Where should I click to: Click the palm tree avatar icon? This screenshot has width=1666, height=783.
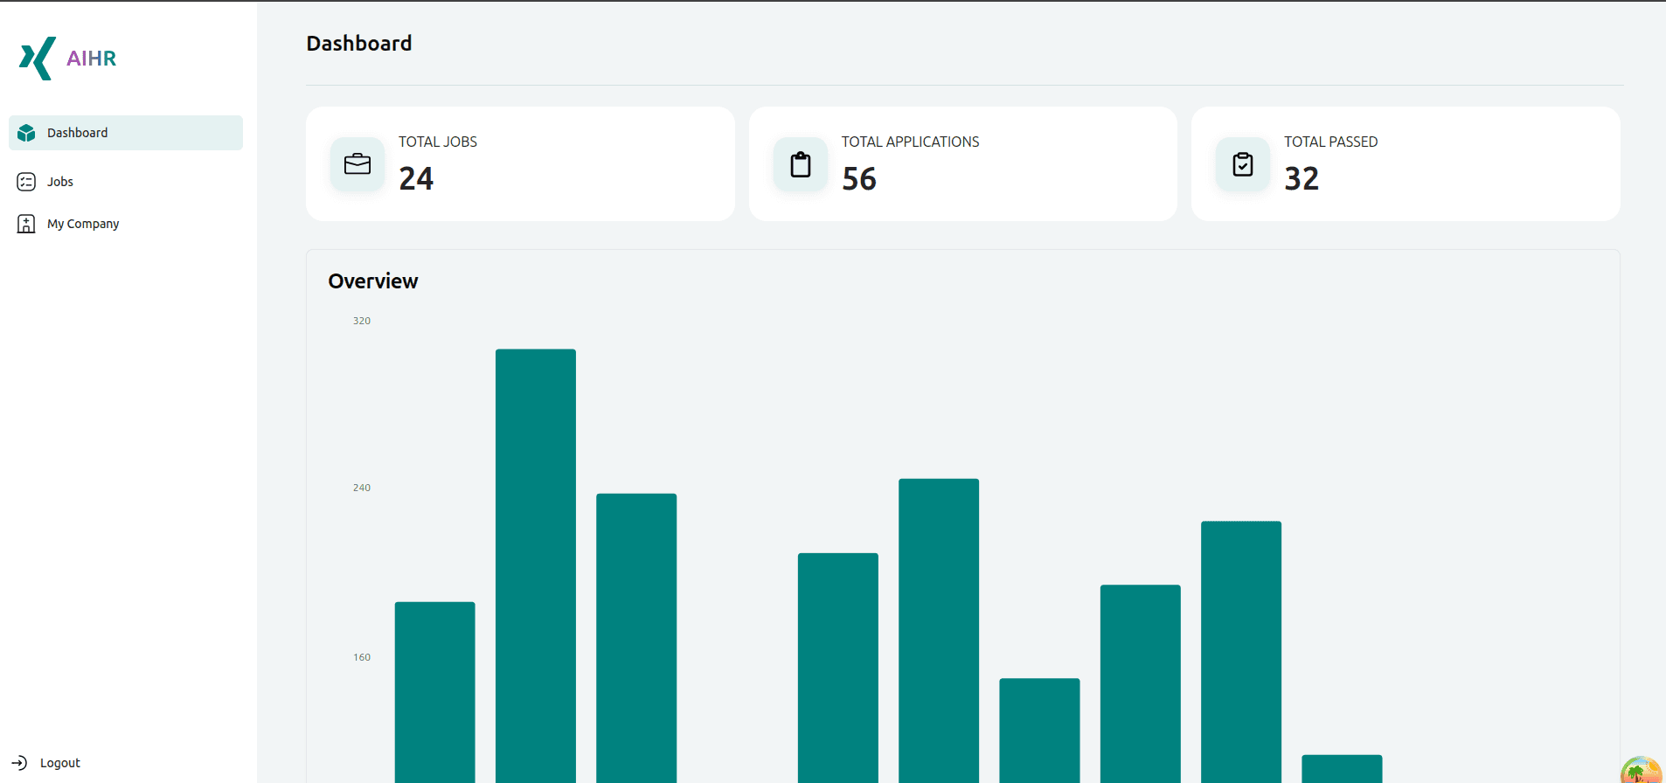coord(1641,771)
